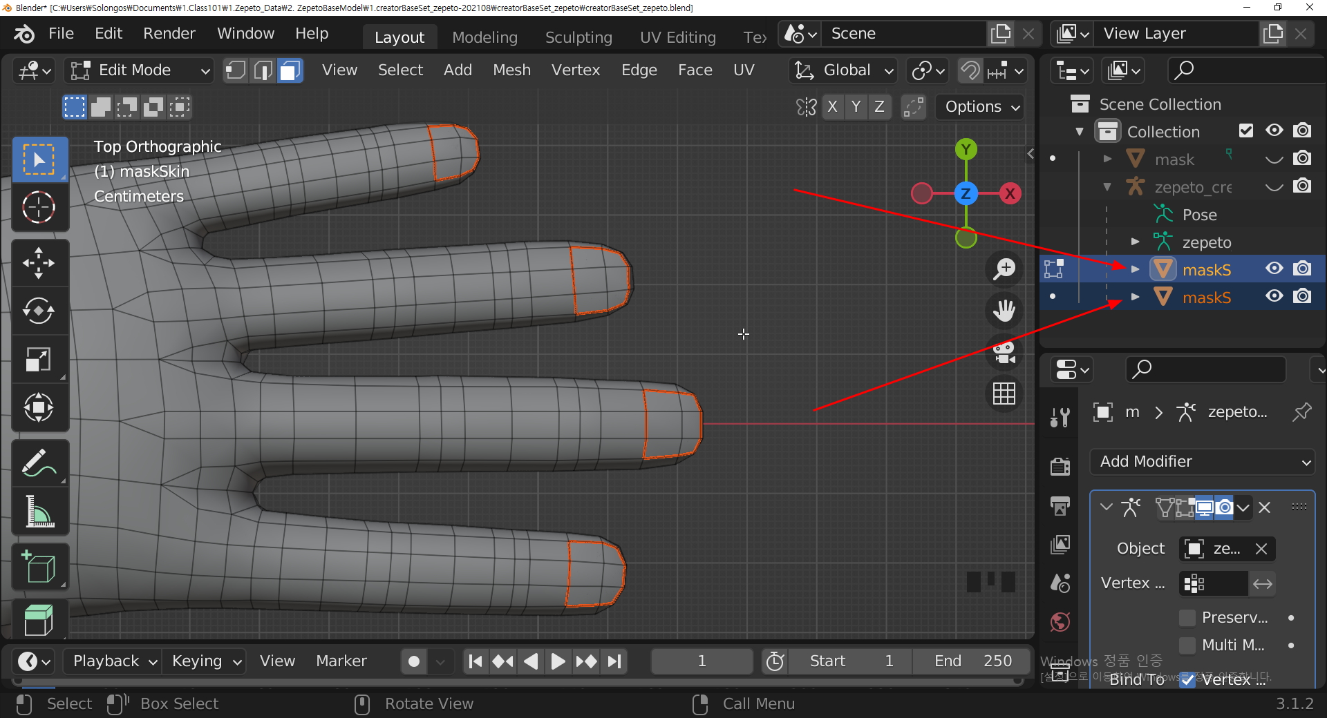Viewport: 1327px width, 718px height.
Task: Select the Transform tool
Action: click(x=39, y=407)
